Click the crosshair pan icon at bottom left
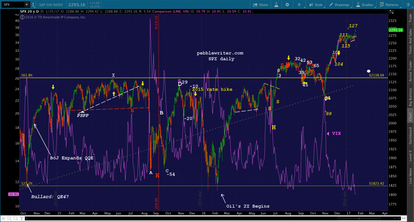The image size is (414, 222). point(3,218)
